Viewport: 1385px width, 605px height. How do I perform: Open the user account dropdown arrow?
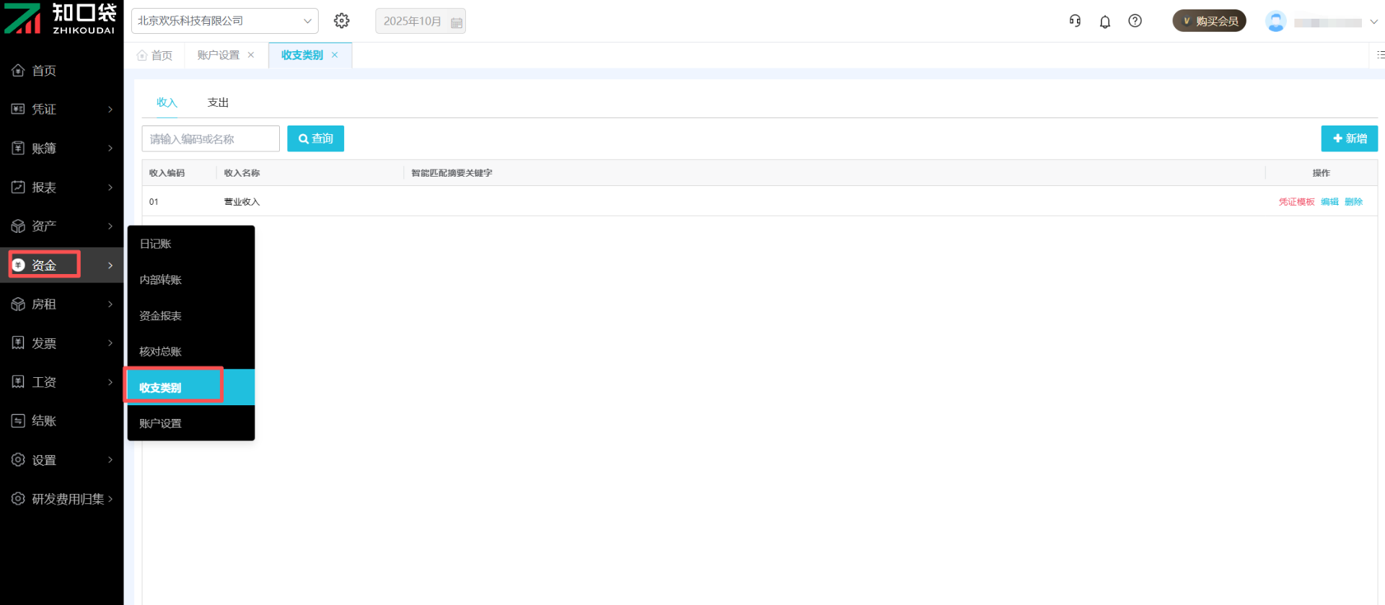1373,22
